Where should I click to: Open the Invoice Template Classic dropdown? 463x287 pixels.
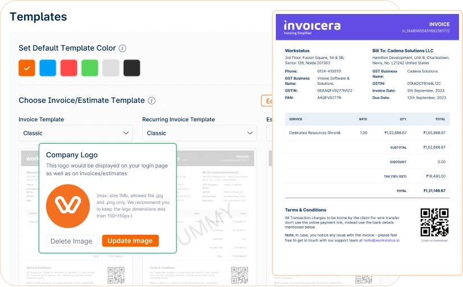[76, 133]
